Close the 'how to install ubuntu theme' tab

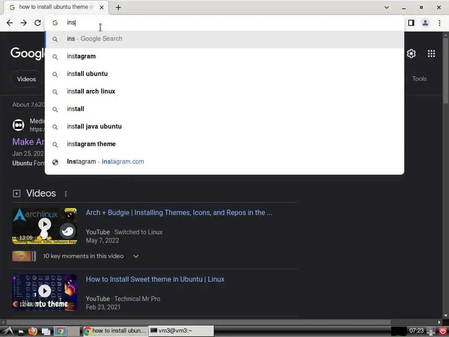(102, 7)
